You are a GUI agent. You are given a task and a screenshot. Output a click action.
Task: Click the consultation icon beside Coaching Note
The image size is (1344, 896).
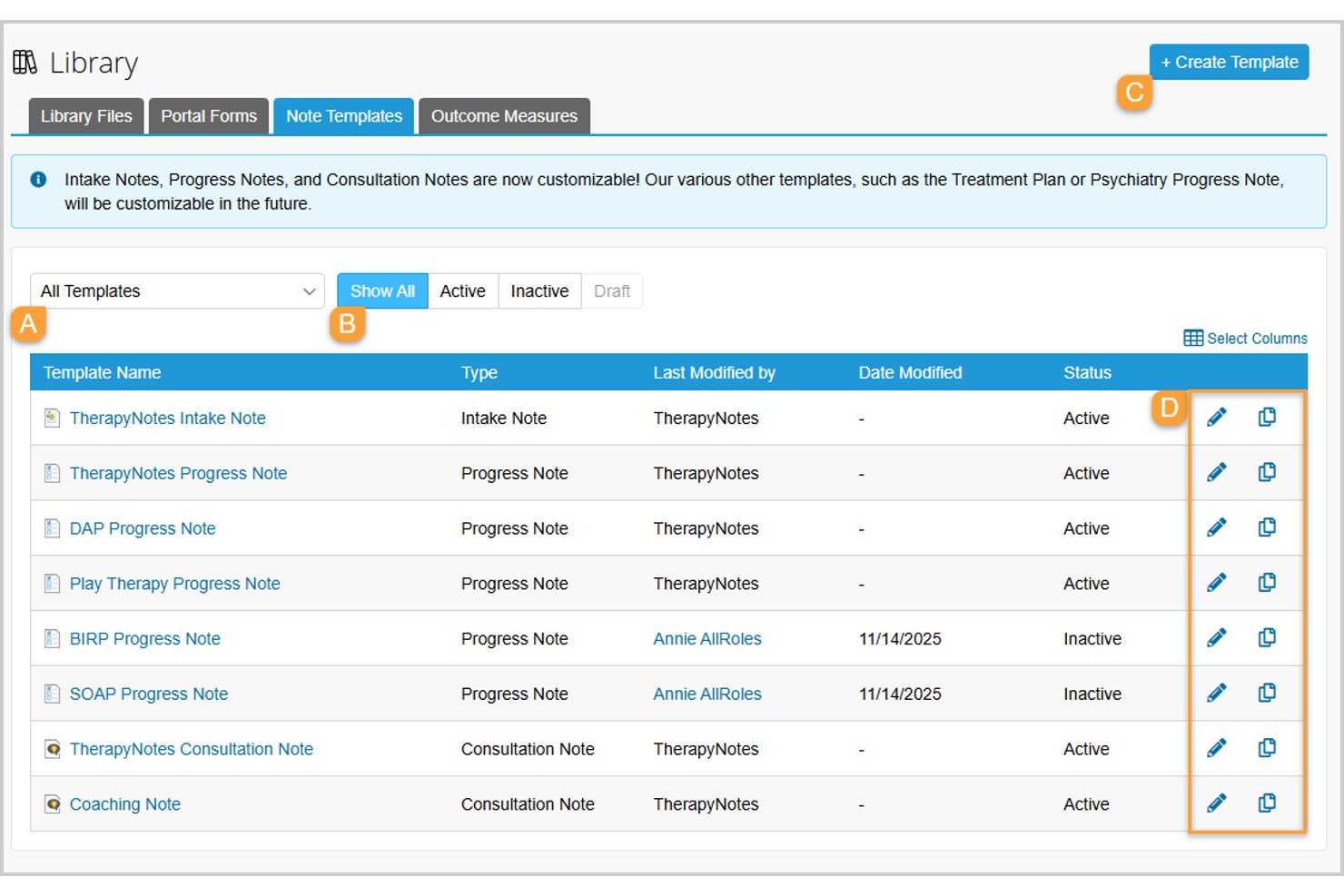point(53,804)
